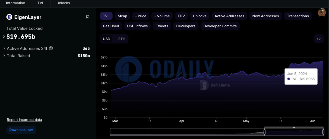Enable Developers on the chart
The height and width of the screenshot is (139, 329).
point(186,26)
